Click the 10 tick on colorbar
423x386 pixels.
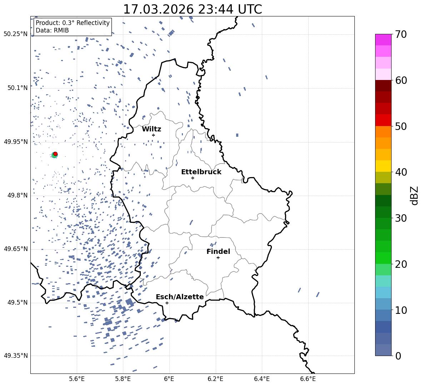coord(401,310)
